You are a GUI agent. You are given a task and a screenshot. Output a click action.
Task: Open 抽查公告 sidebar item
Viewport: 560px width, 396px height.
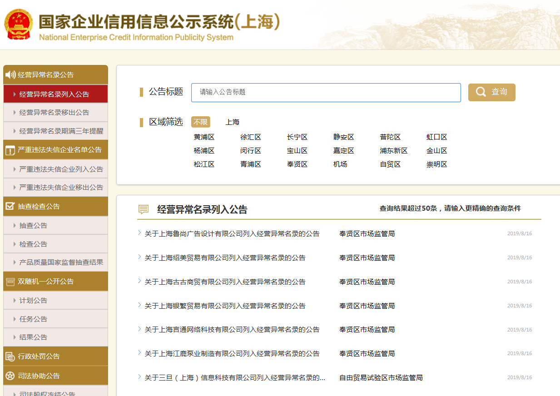[55, 225]
